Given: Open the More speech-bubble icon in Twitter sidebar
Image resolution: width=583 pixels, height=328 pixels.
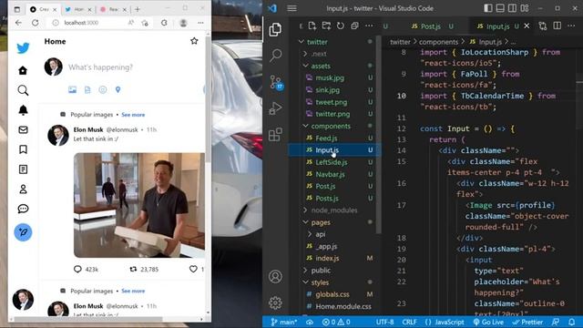Looking at the screenshot, I should [x=23, y=209].
